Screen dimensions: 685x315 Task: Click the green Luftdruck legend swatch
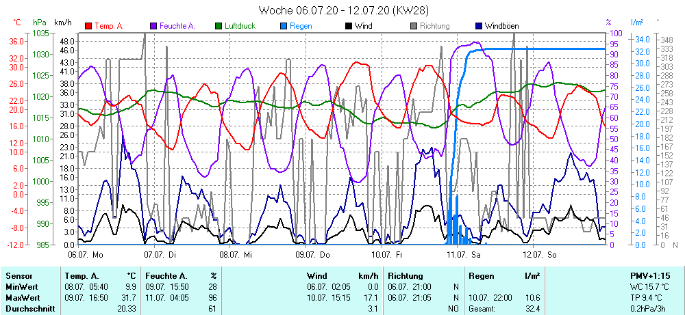coord(219,26)
